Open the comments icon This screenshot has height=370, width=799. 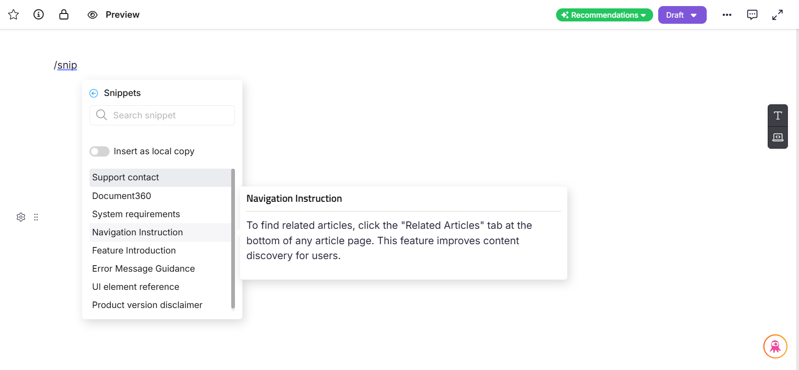(x=752, y=15)
